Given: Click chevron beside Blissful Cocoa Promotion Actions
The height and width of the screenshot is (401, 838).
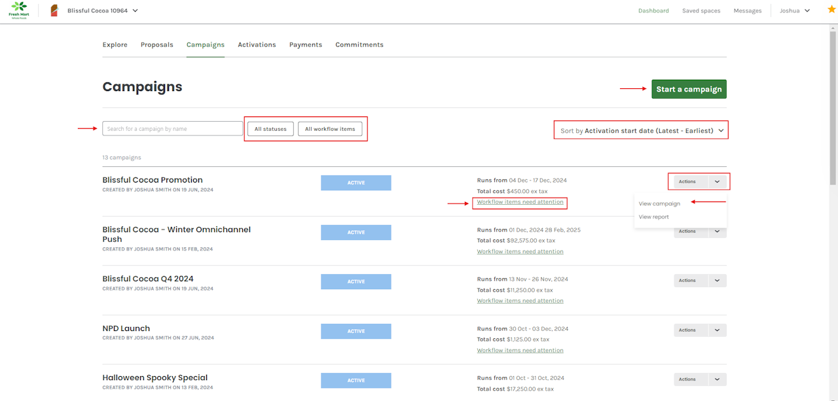Looking at the screenshot, I should pyautogui.click(x=717, y=182).
